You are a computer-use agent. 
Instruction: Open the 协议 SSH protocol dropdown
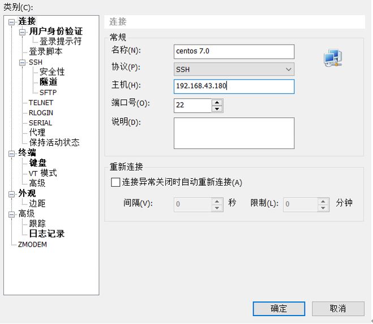234,69
